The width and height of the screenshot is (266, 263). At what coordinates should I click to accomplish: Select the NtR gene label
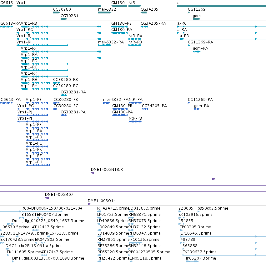132,3
